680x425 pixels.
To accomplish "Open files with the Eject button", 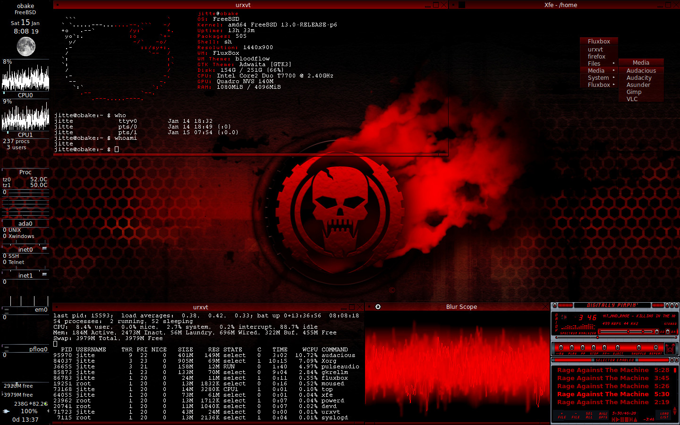I will pyautogui.click(x=618, y=348).
